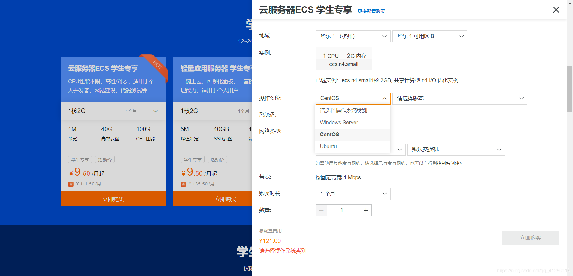Open the 更多配置购买 link
The width and height of the screenshot is (573, 276).
pyautogui.click(x=371, y=11)
